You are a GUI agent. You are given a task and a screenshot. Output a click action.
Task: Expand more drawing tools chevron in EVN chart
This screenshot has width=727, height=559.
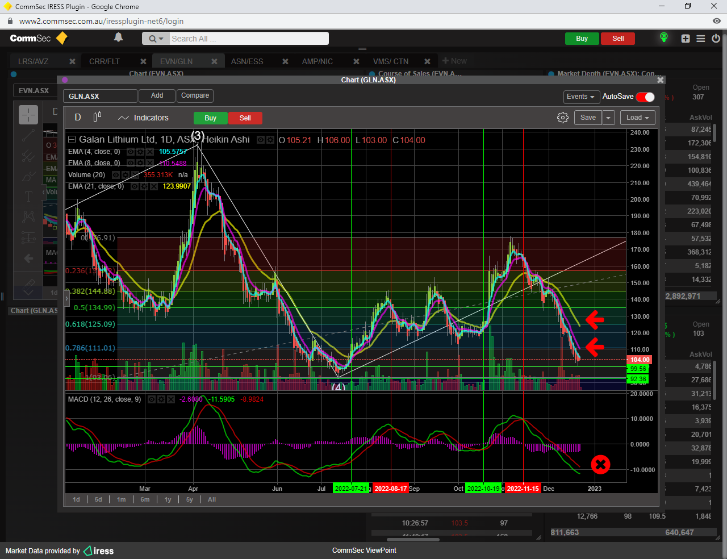pyautogui.click(x=28, y=293)
